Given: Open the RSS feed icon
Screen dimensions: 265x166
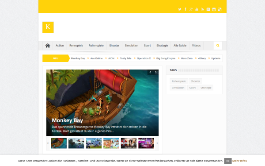Looking at the screenshot, I should click(x=202, y=9).
